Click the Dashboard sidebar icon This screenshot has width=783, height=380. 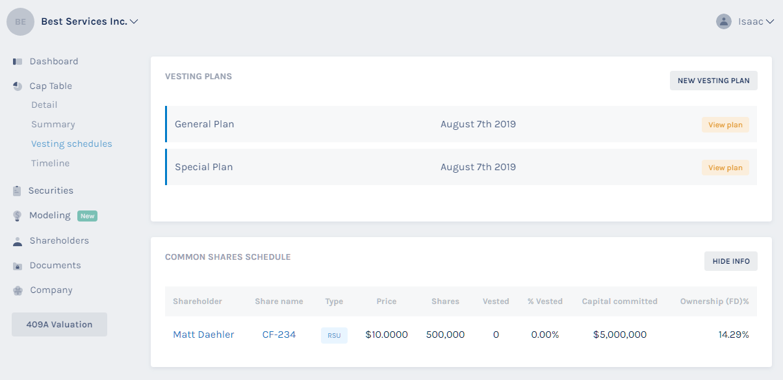(18, 62)
